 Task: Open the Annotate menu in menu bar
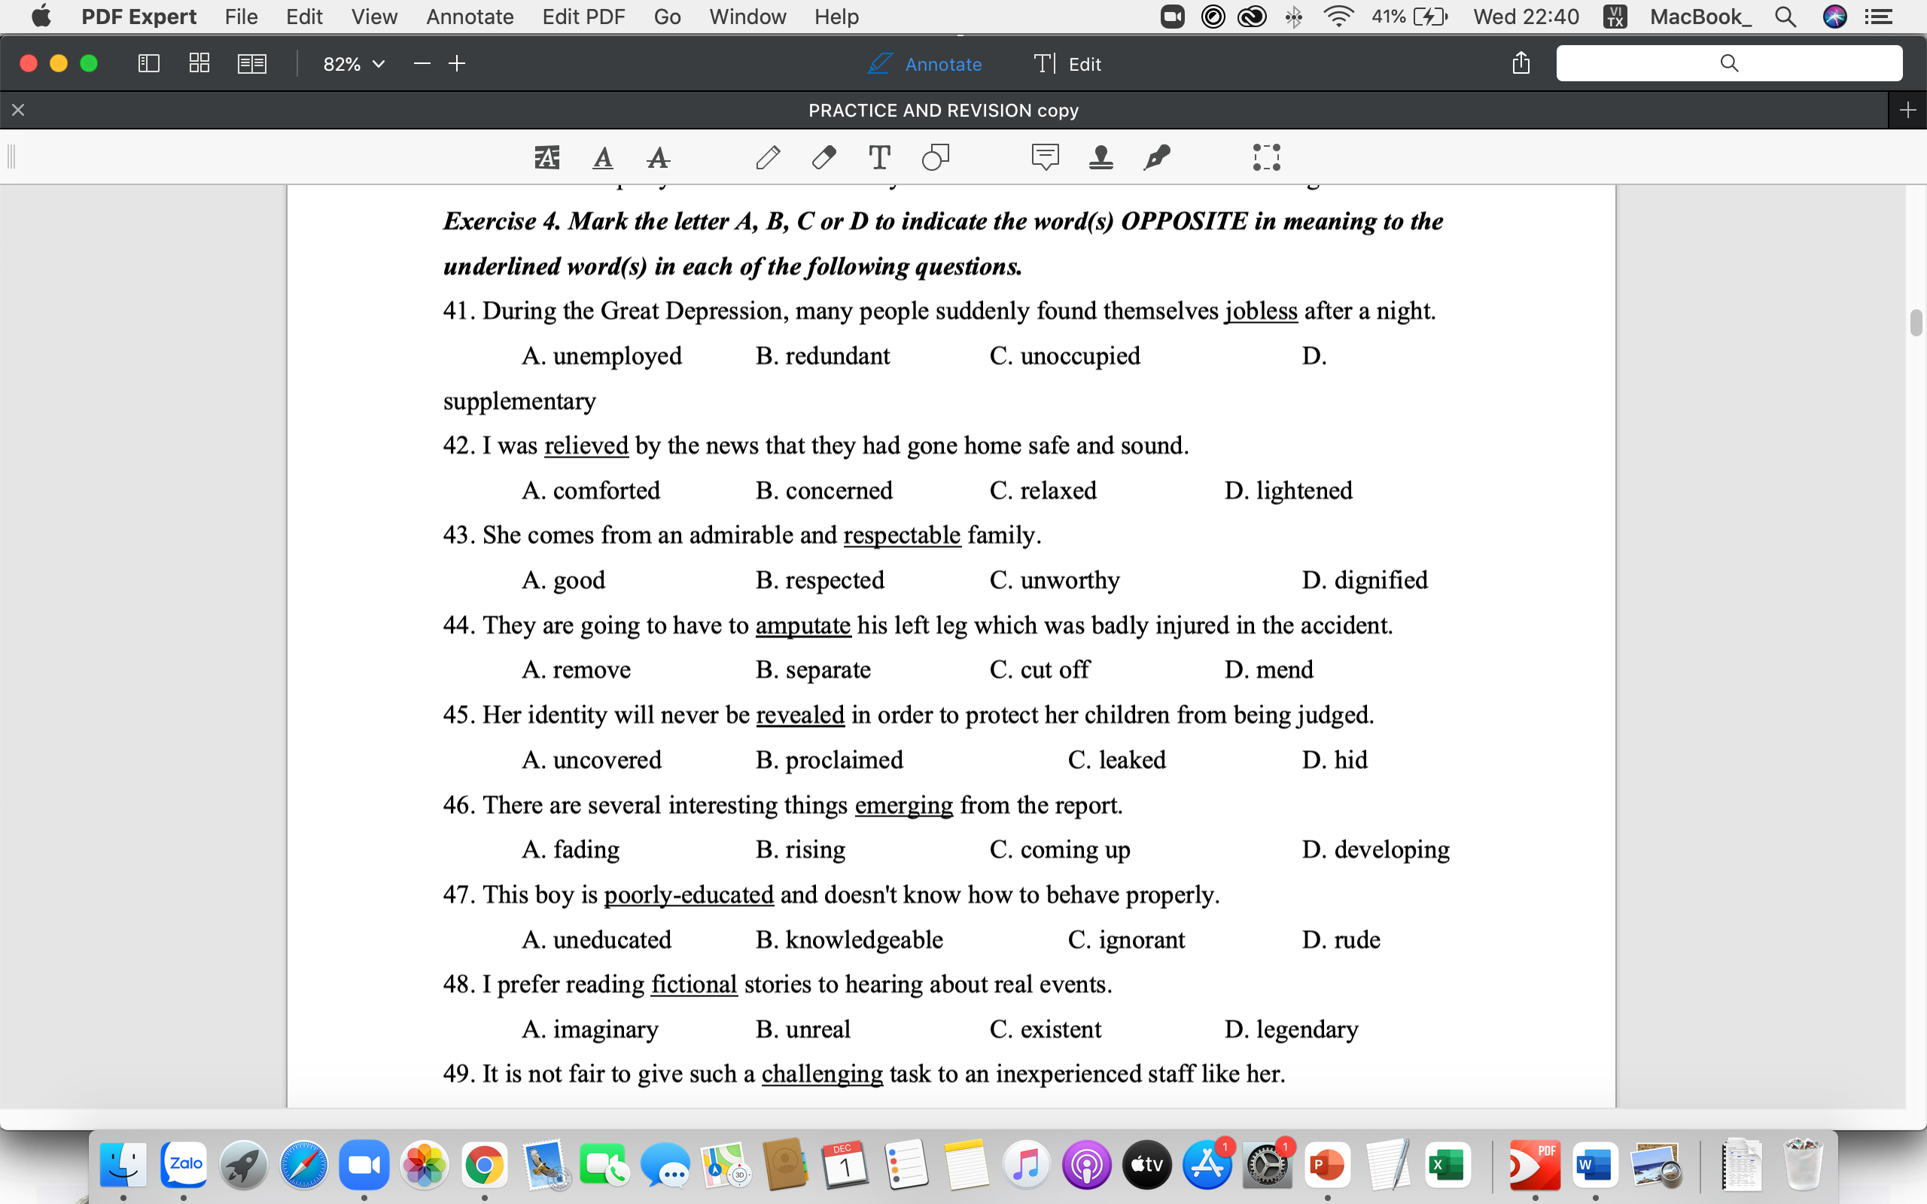469,15
